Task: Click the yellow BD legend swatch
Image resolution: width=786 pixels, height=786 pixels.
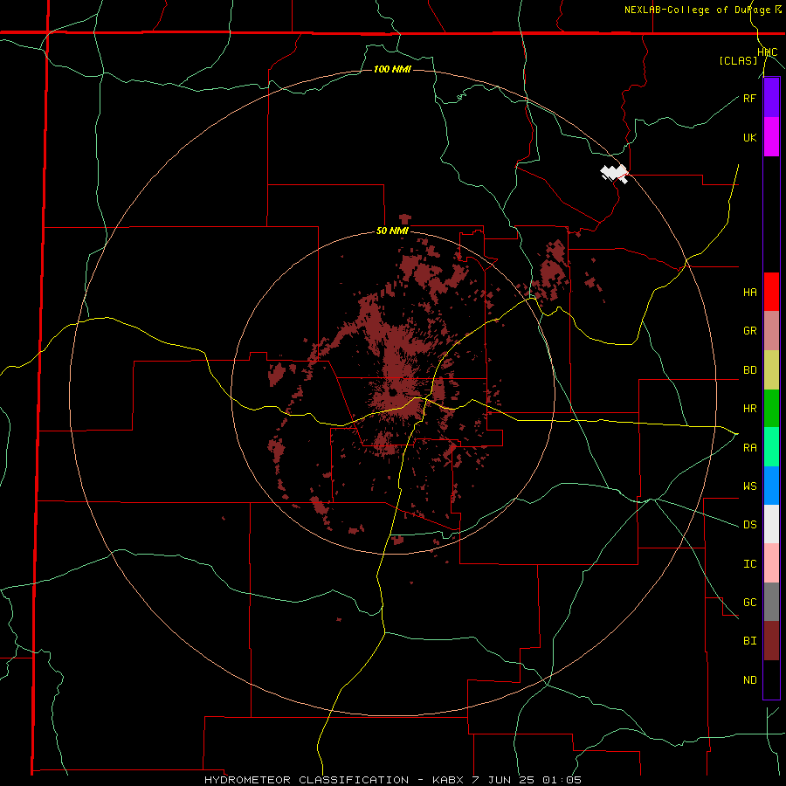Action: click(x=771, y=370)
